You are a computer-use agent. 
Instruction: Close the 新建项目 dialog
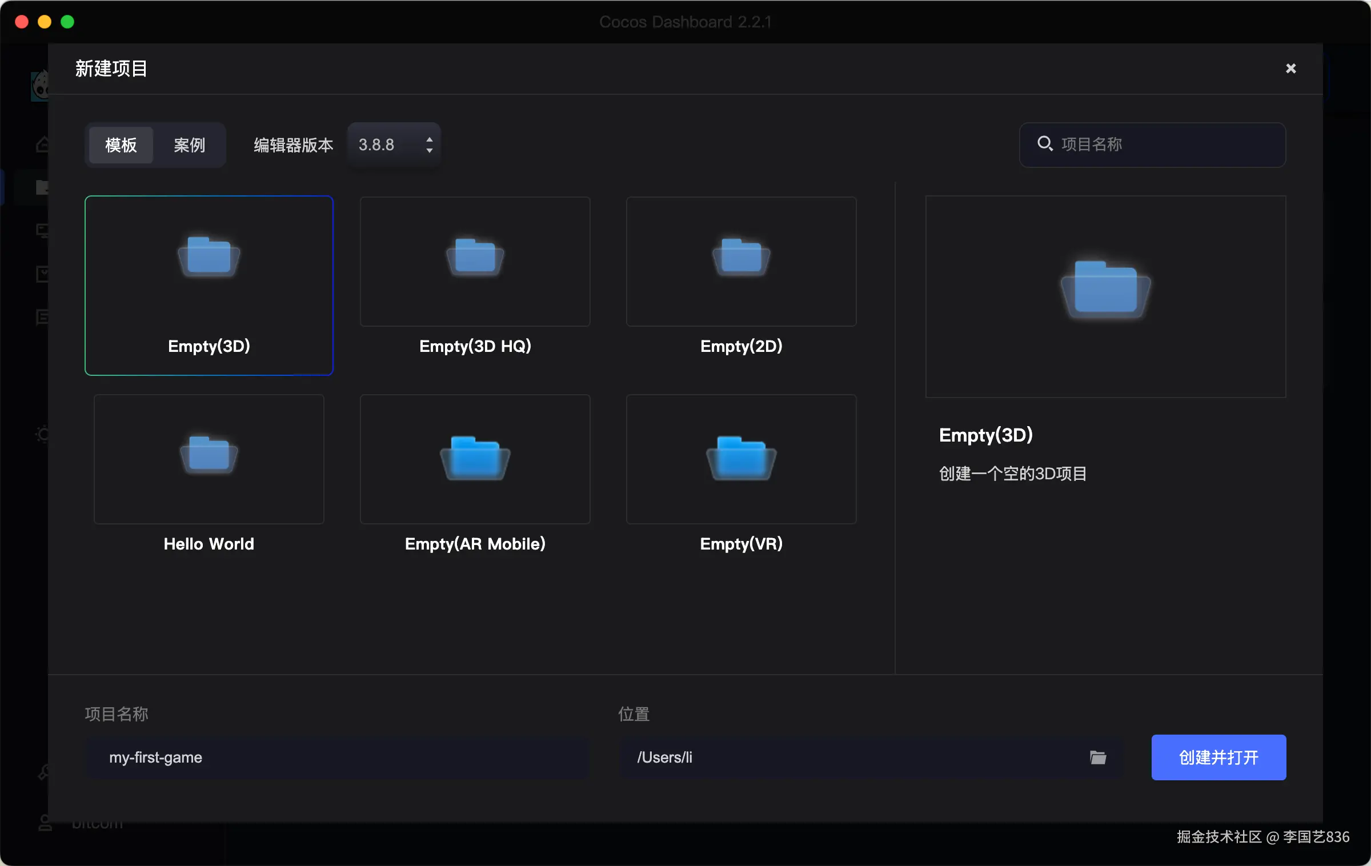point(1290,69)
